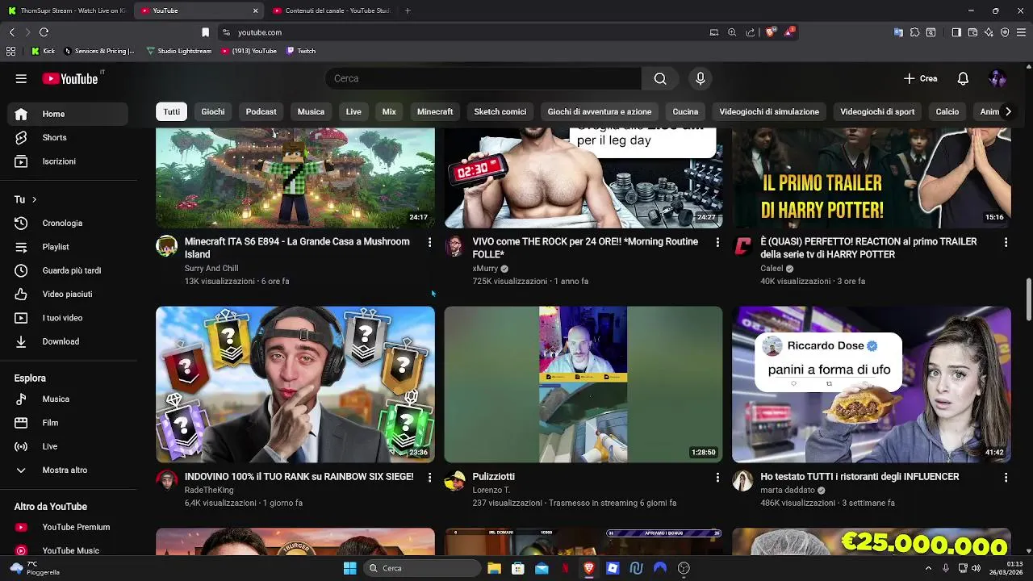Select the Giochi filter chip

tap(213, 111)
